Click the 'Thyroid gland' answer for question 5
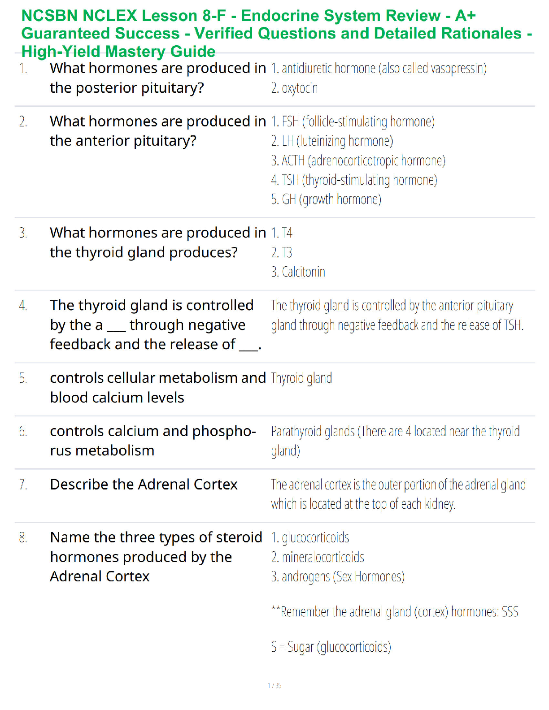This screenshot has width=549, height=710. click(x=301, y=378)
